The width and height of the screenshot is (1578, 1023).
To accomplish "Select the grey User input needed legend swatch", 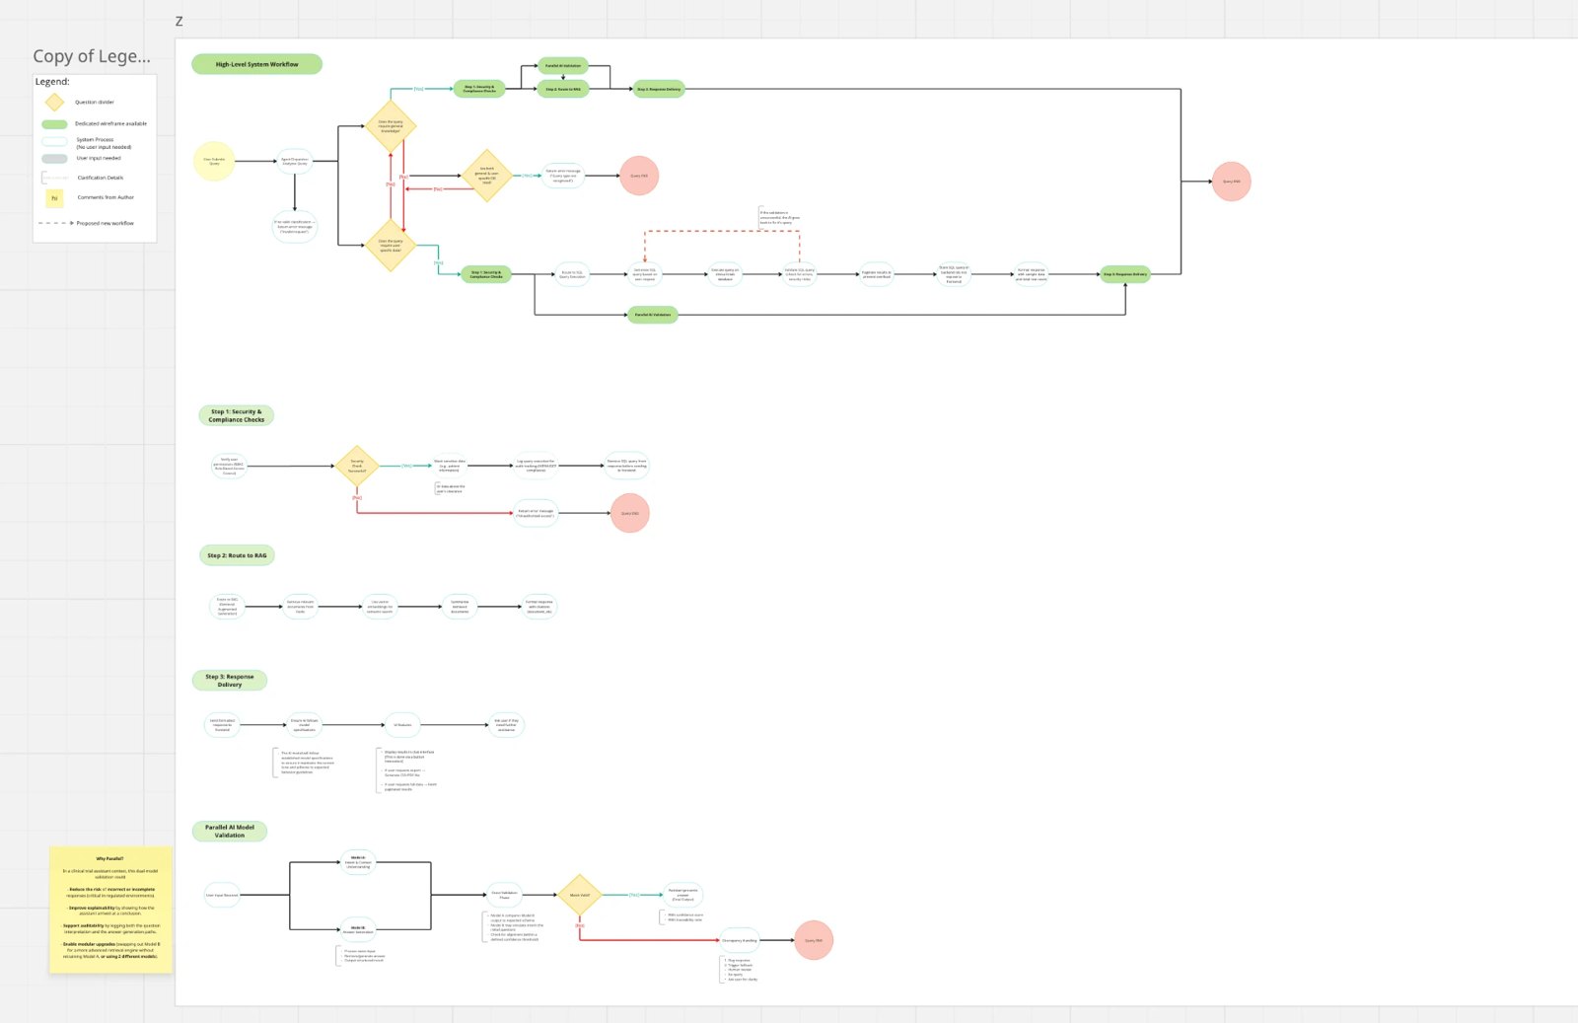I will pyautogui.click(x=54, y=158).
